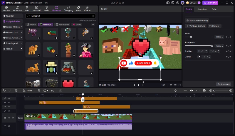
Task: Open the Text tool panel
Action: (27, 9)
